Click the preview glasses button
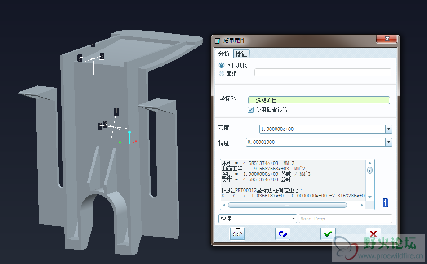427x264 pixels. click(237, 234)
